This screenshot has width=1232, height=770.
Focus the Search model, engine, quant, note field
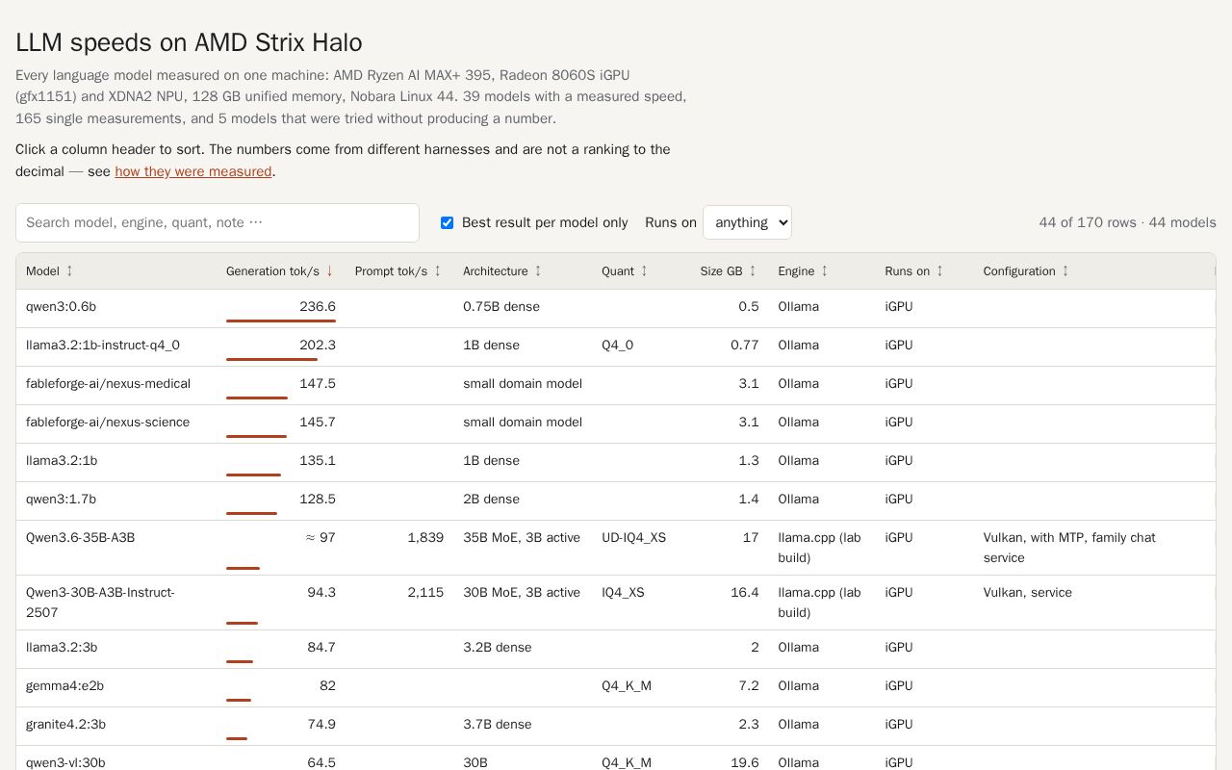218,222
